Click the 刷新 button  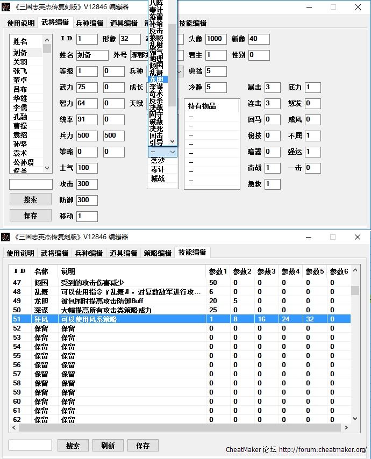click(108, 446)
